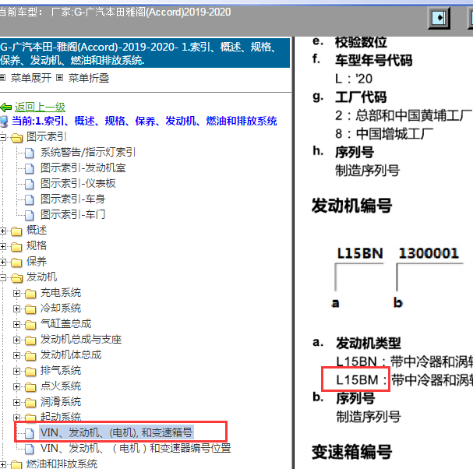Click 冷却系统 folder icon
The height and width of the screenshot is (469, 473).
pos(30,309)
